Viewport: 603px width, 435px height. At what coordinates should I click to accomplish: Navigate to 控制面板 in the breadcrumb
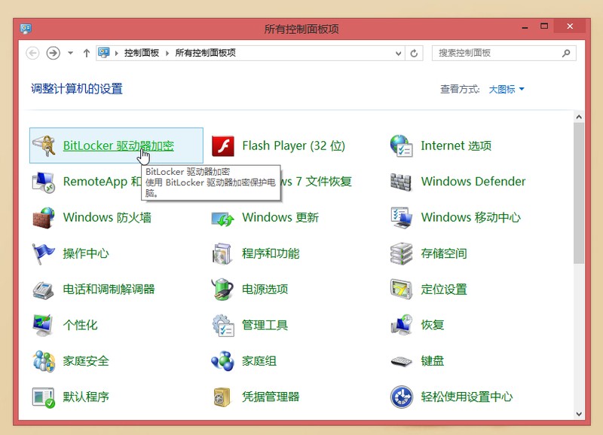tap(142, 53)
